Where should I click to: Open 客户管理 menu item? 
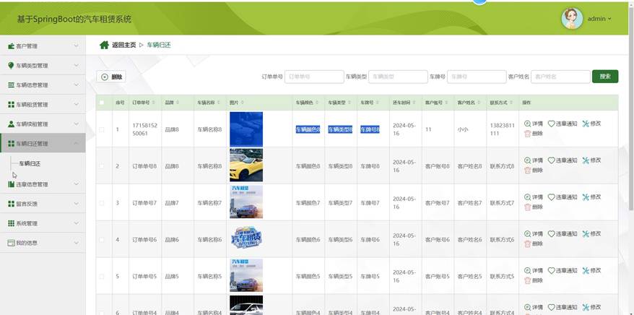point(43,46)
